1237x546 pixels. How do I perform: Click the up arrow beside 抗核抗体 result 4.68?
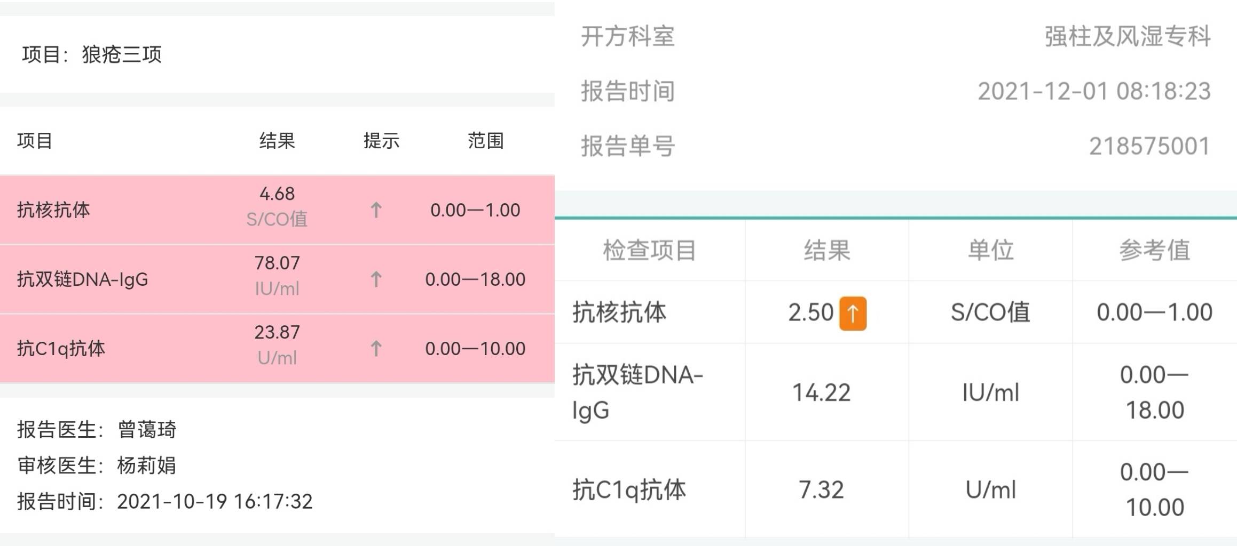pos(377,210)
